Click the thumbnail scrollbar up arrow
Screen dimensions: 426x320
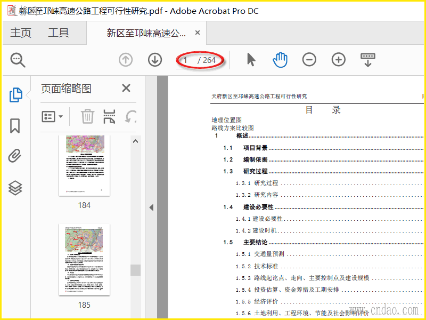tap(136, 141)
